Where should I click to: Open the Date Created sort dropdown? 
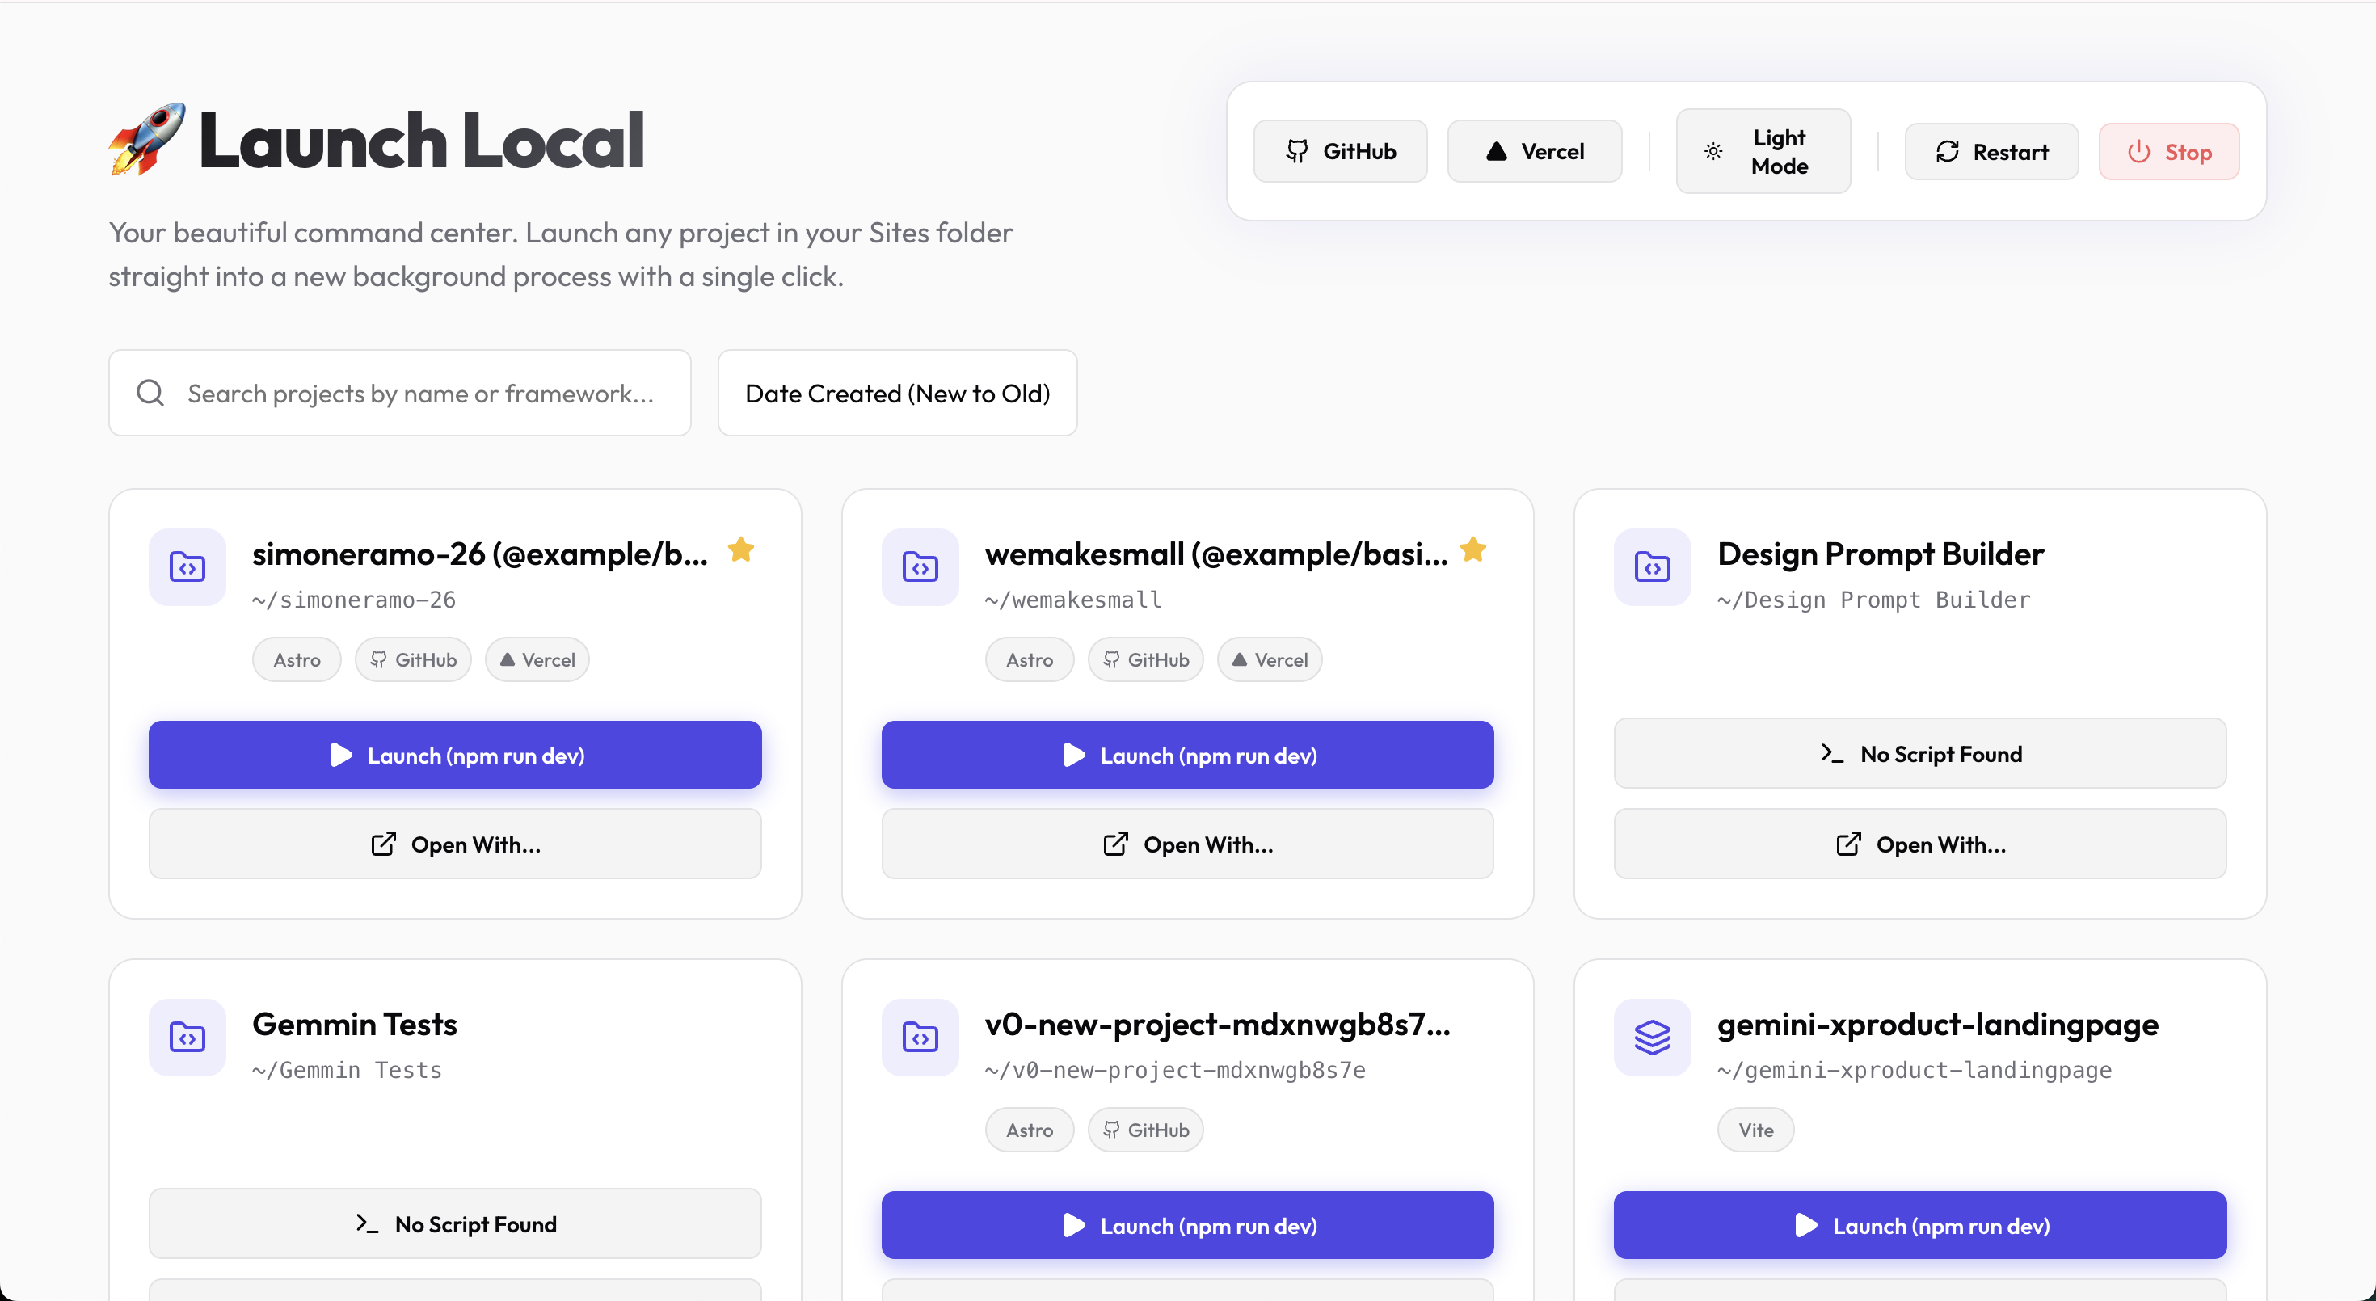[x=896, y=393]
